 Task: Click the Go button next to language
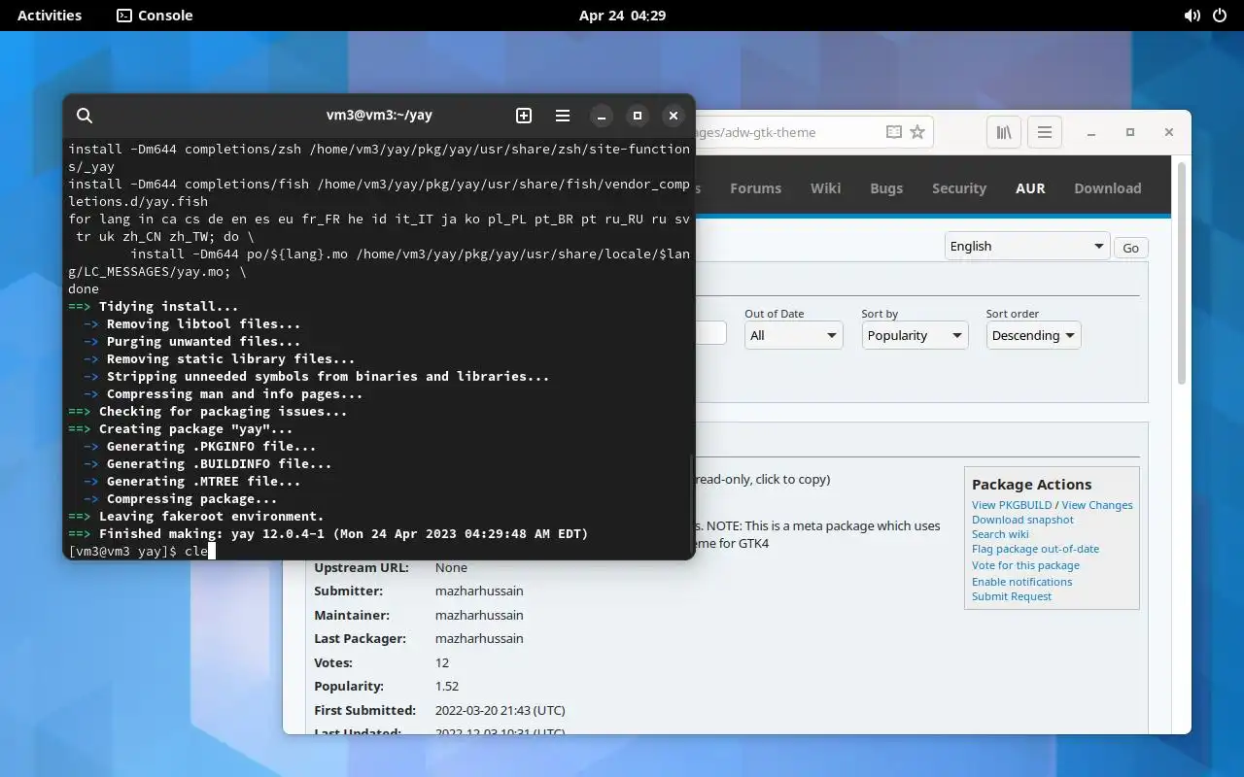coord(1130,248)
